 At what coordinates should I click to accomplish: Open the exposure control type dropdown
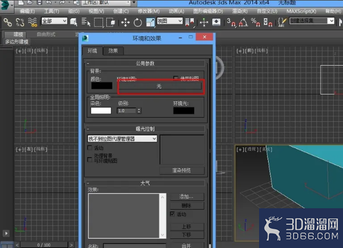click(123, 139)
